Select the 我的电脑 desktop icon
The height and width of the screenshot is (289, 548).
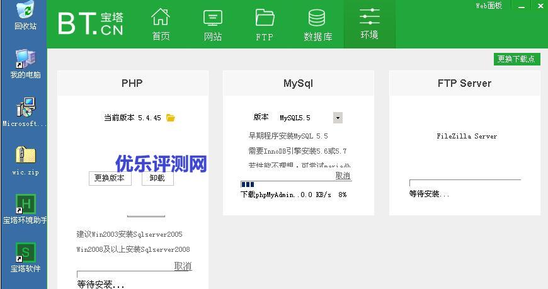(25, 64)
